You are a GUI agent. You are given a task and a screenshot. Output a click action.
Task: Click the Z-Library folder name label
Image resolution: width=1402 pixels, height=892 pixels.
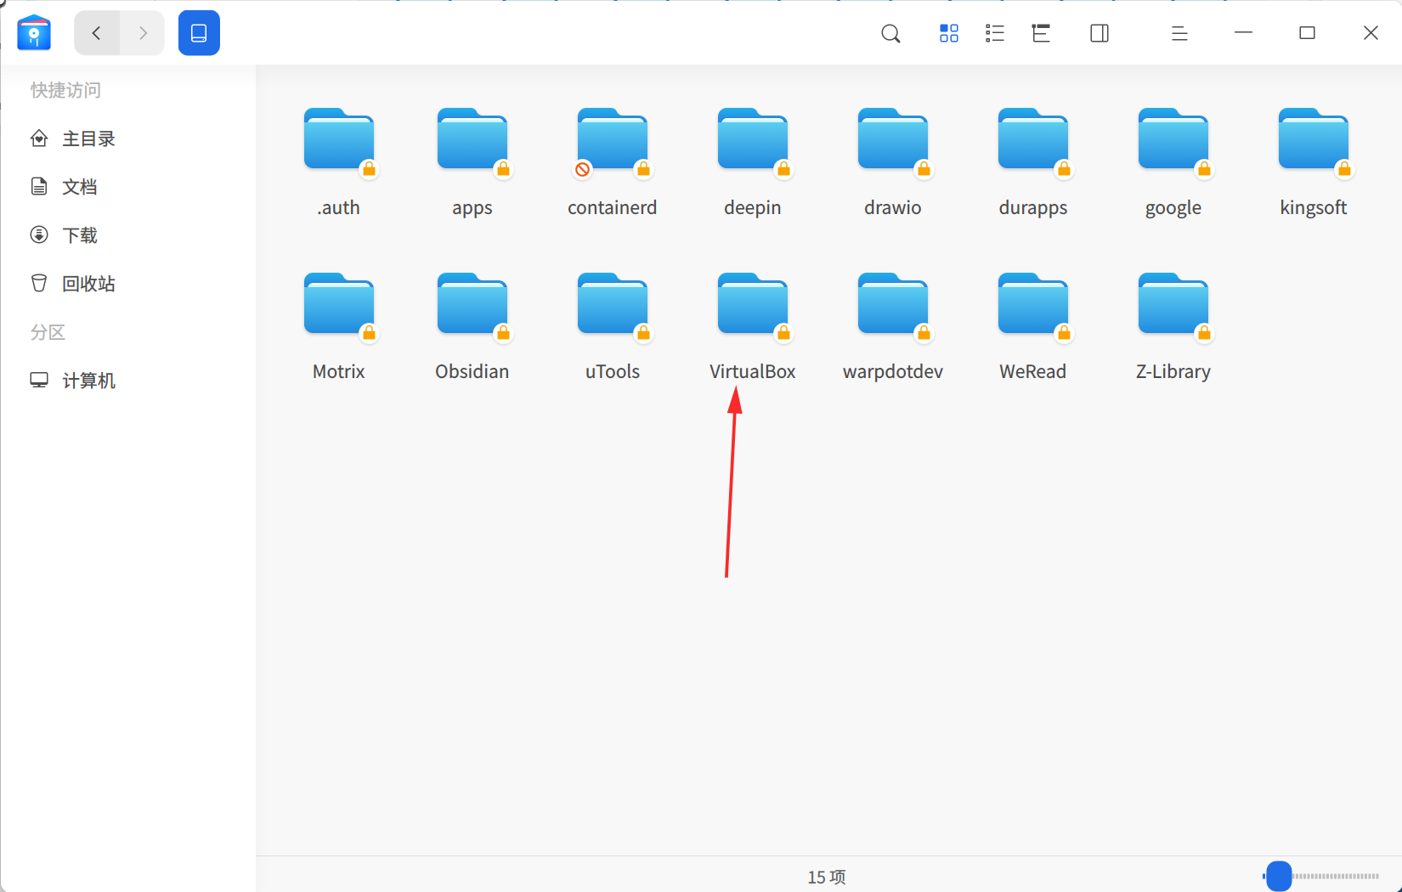tap(1173, 372)
